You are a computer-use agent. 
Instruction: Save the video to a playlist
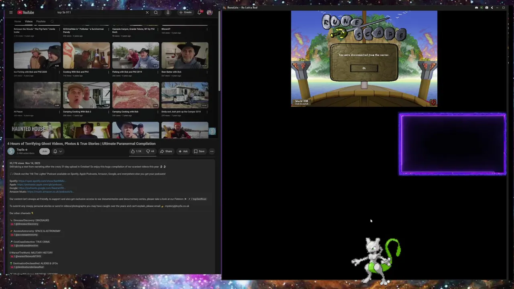[199, 151]
